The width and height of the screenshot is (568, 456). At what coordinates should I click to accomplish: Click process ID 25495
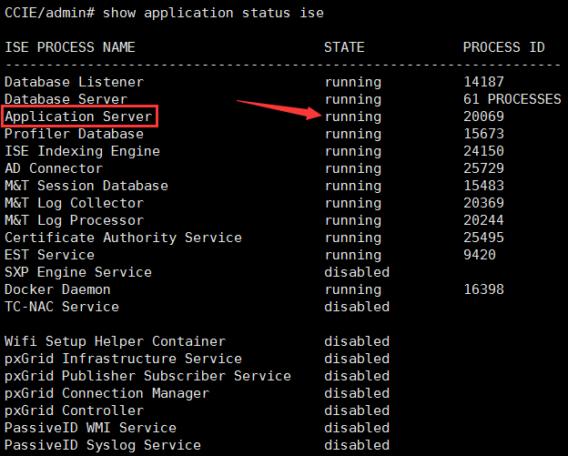483,238
